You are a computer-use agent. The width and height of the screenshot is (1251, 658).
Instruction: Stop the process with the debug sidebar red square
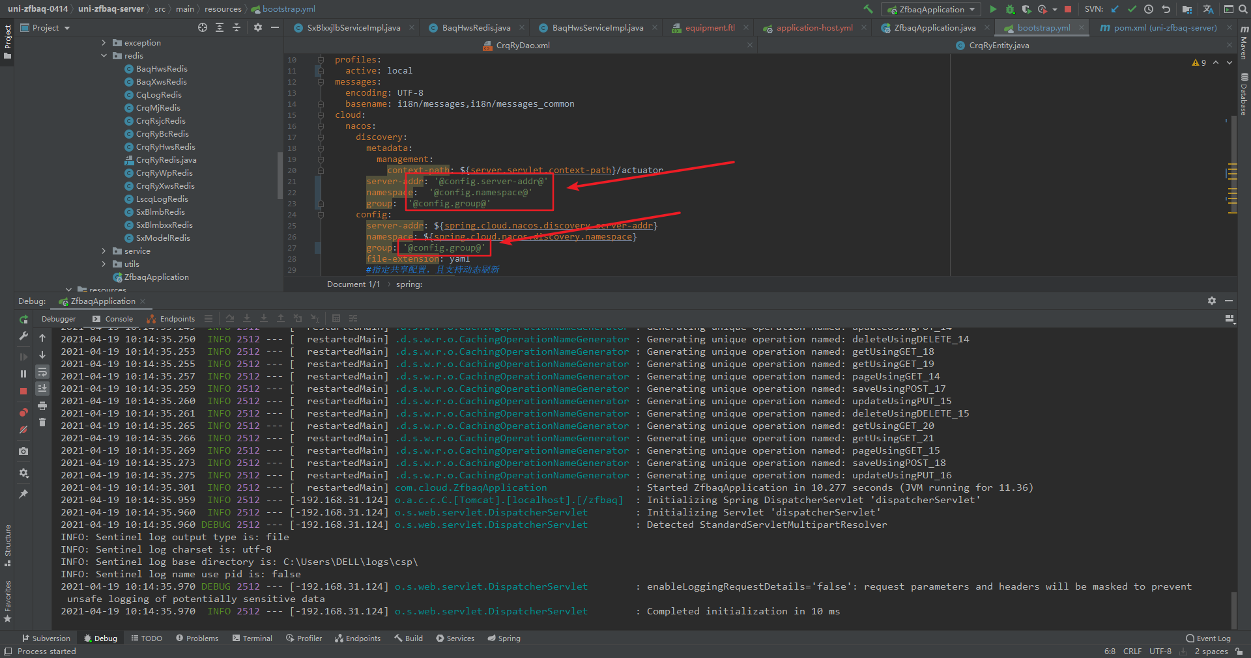pos(23,391)
